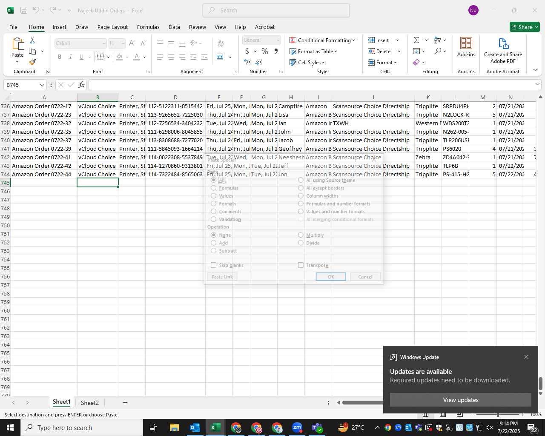Click the Cut scissors icon
Screen dimensions: 545x436
pyautogui.click(x=32, y=40)
